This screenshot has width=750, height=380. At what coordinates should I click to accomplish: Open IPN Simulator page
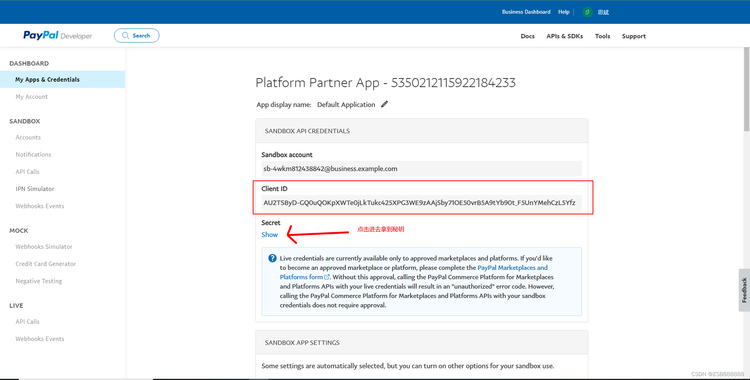click(35, 189)
